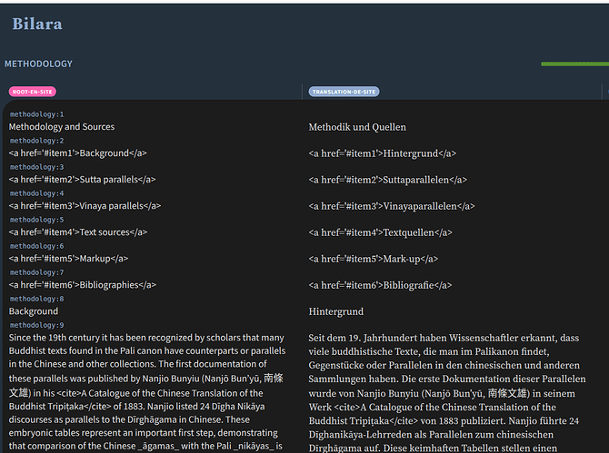
Task: Click segment ID methodology:9
Action: point(36,325)
